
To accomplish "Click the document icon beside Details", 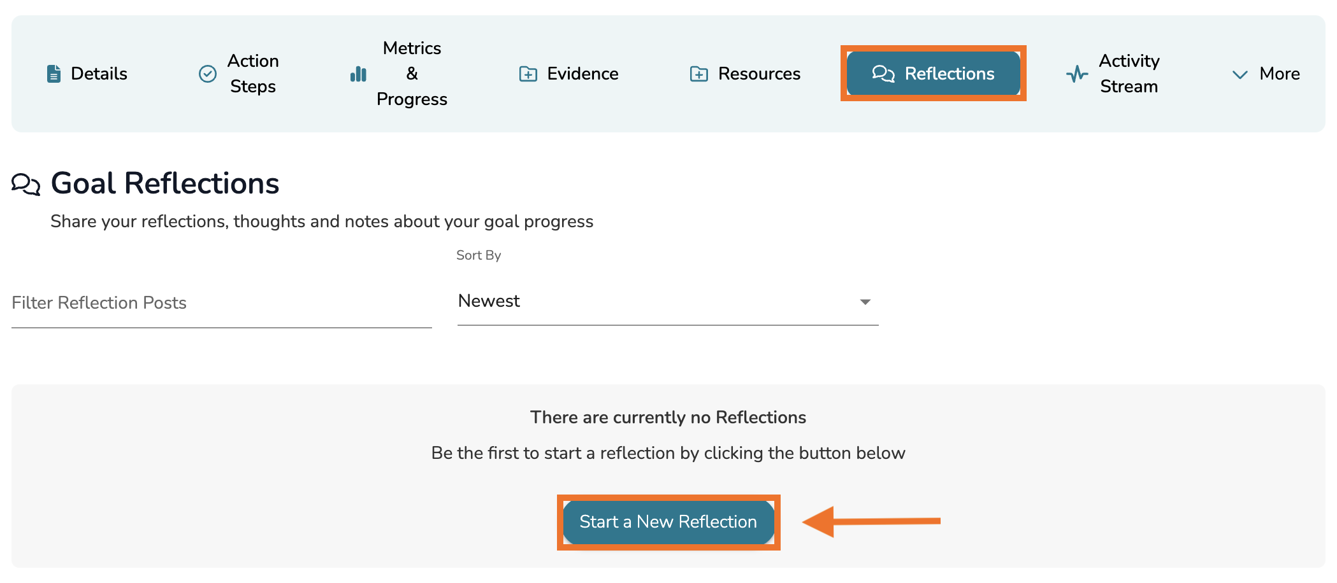I will point(54,74).
